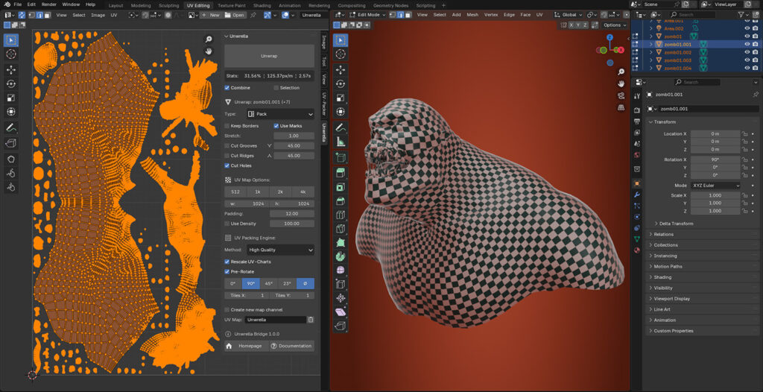Select the Extrude Region tool
763x392 pixels.
pyautogui.click(x=341, y=173)
